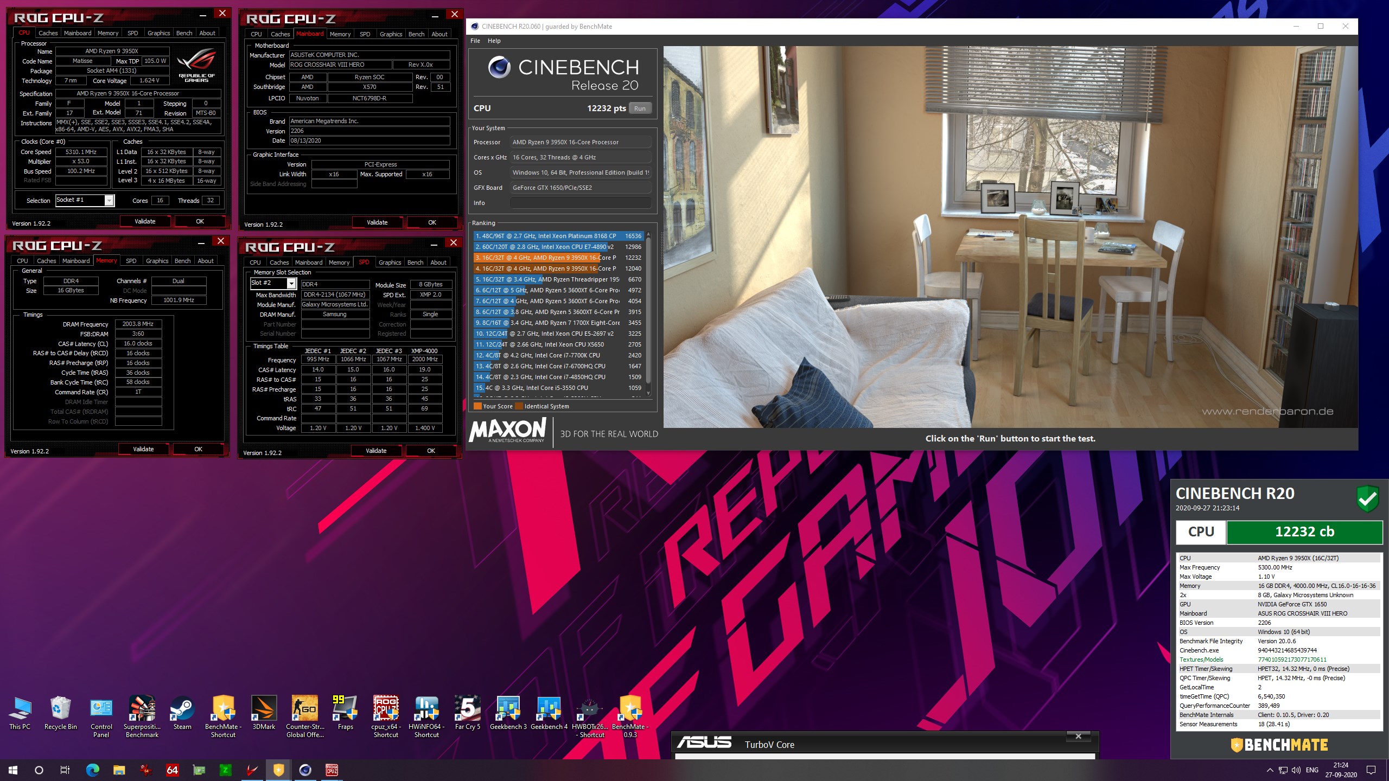Select ranking row Intel Xeon Platinum 8168
Viewport: 1389px width, 781px height.
click(558, 236)
